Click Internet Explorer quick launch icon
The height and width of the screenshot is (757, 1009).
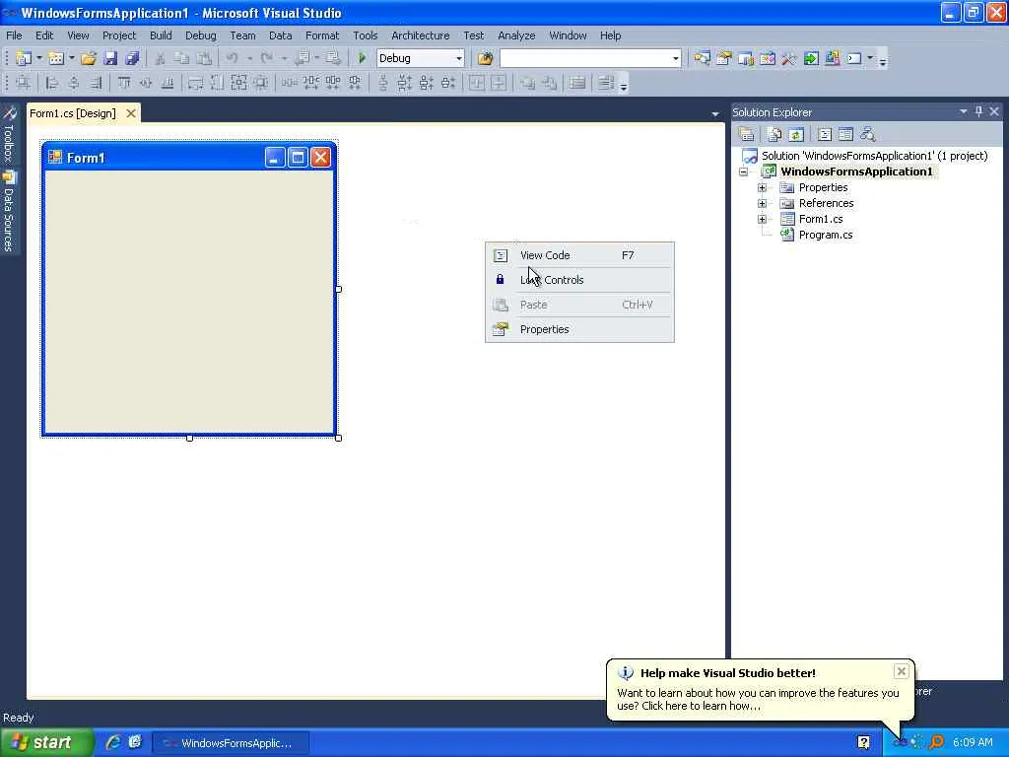(x=112, y=742)
